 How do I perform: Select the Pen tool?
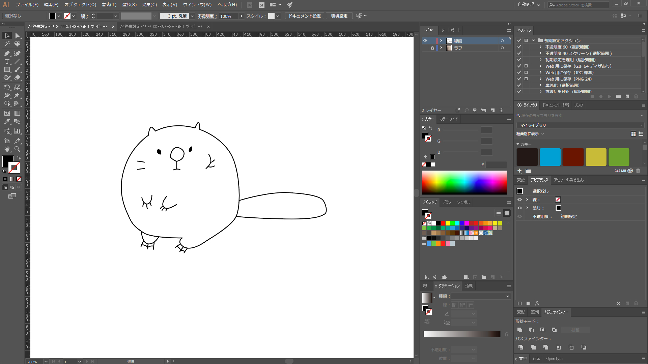pyautogui.click(x=7, y=53)
